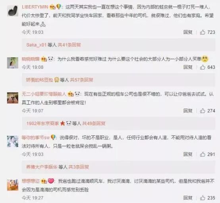Open avatar of 无二小姐要珍惜眼前人
This screenshot has height=203, width=220.
[13, 98]
